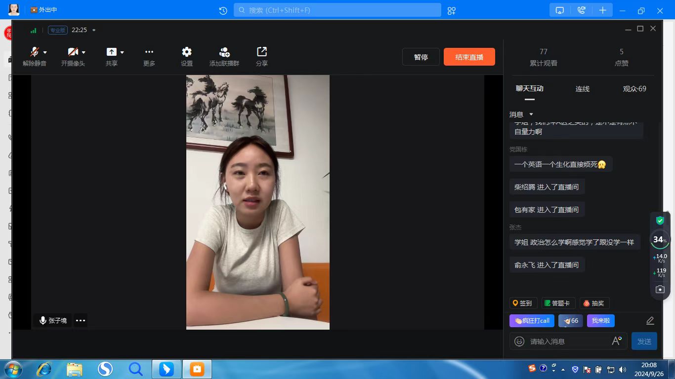Viewport: 675px width, 379px height.
Task: Switch to the 连线 tab
Action: (582, 89)
